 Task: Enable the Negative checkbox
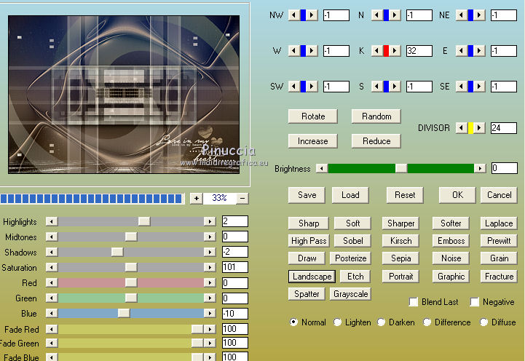pos(475,302)
